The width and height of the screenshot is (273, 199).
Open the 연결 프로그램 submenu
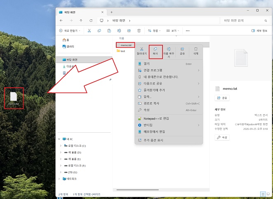click(x=169, y=70)
